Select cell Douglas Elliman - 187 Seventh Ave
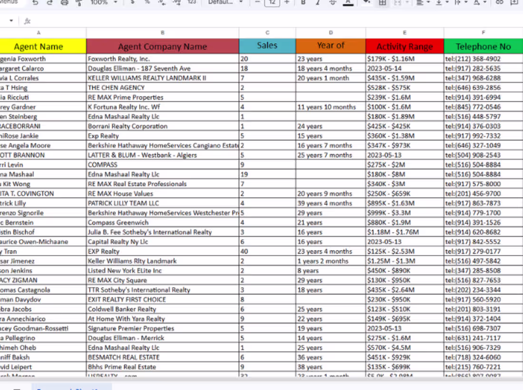Image resolution: width=523 pixels, height=390 pixels. pos(163,68)
